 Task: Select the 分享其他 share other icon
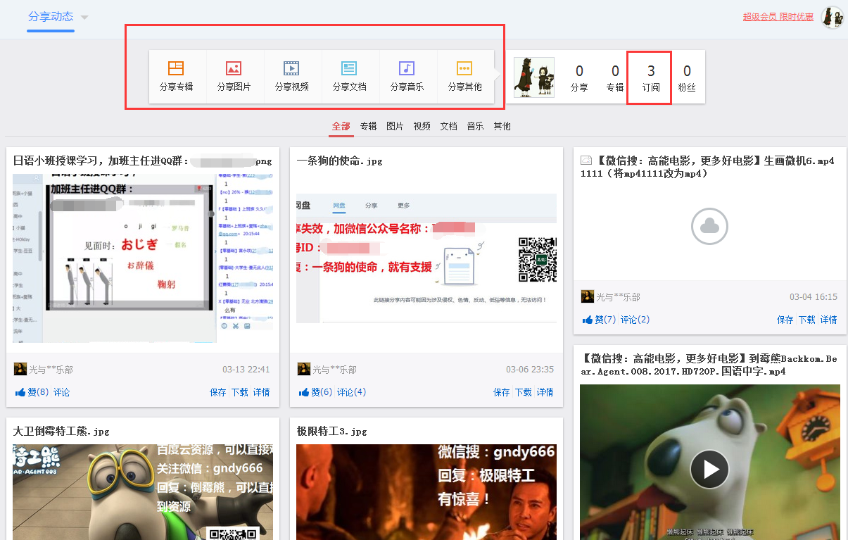(464, 76)
